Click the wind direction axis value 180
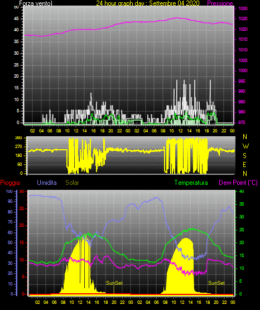The image size is (260, 310). (19, 156)
